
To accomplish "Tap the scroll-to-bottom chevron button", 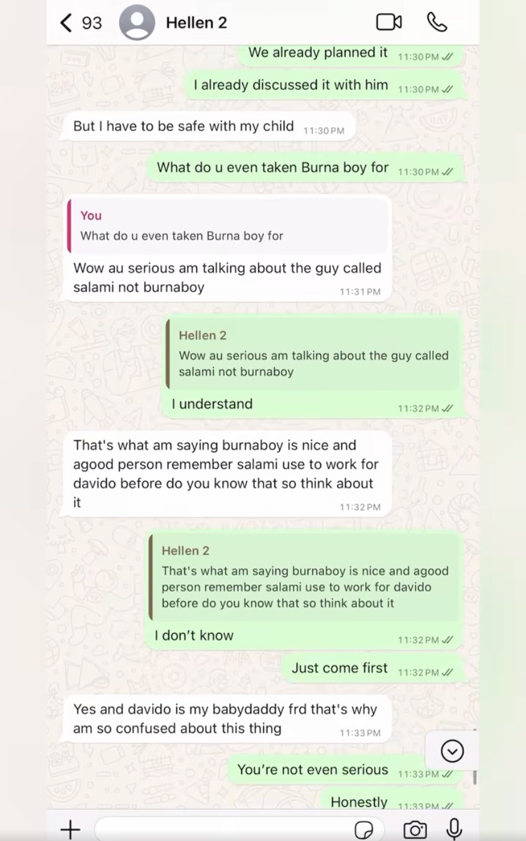I will [452, 751].
